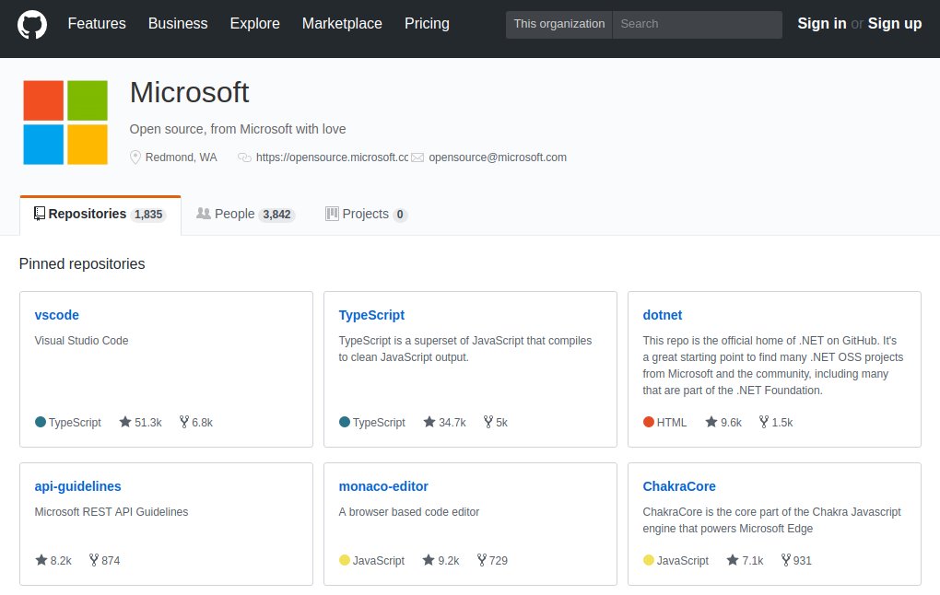This screenshot has height=595, width=940.
Task: Open dotnet forks showing 1.5k
Action: pyautogui.click(x=776, y=422)
